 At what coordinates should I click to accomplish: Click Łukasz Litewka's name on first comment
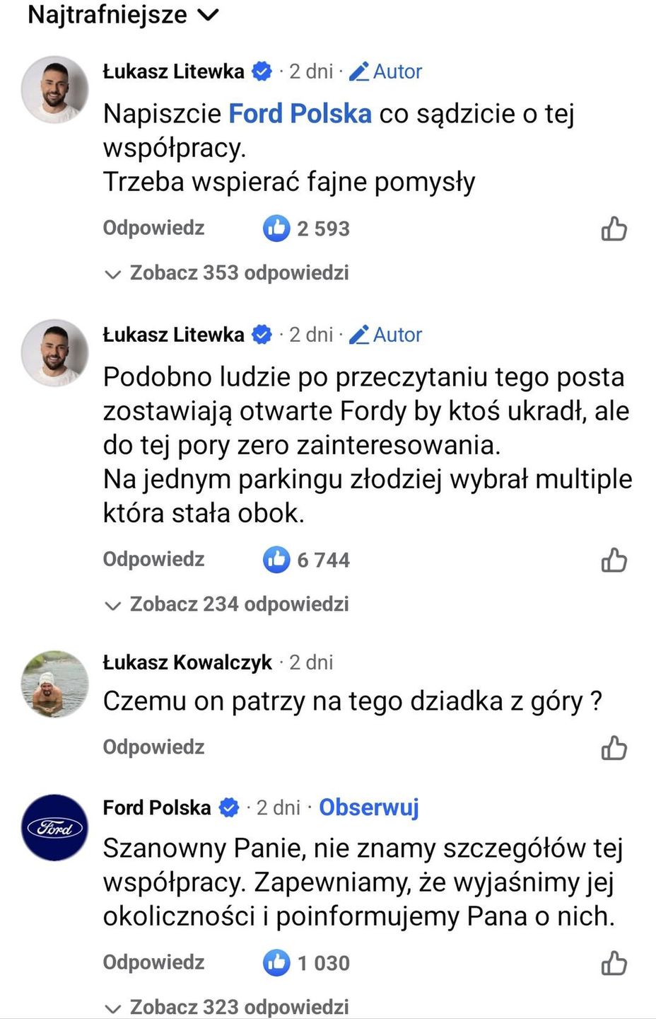click(173, 71)
